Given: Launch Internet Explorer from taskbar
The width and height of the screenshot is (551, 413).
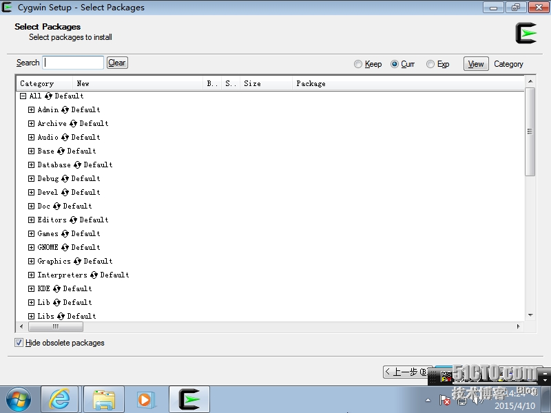Looking at the screenshot, I should tap(59, 400).
